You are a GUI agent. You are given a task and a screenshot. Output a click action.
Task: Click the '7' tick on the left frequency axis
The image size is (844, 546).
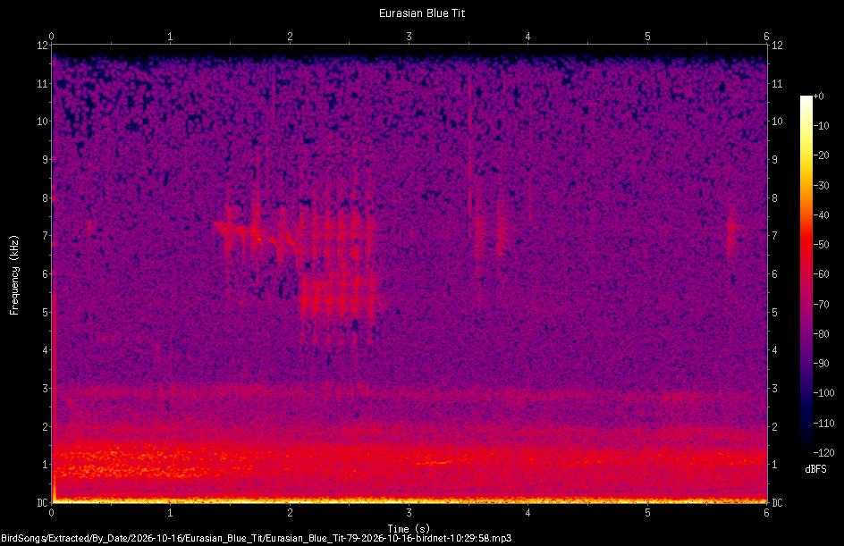point(46,236)
